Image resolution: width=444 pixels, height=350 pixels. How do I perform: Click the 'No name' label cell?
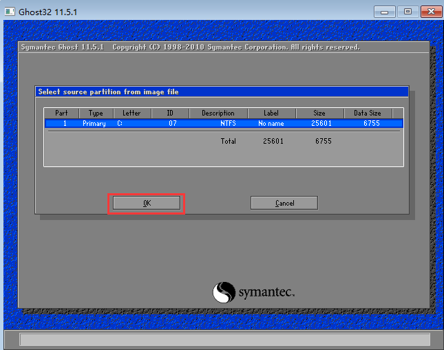tap(271, 124)
